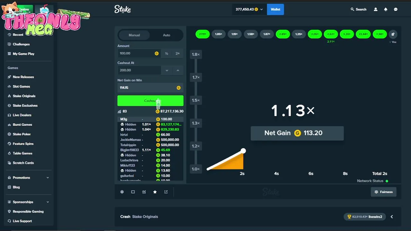Open crash history list icon
The image size is (411, 231).
point(393,34)
